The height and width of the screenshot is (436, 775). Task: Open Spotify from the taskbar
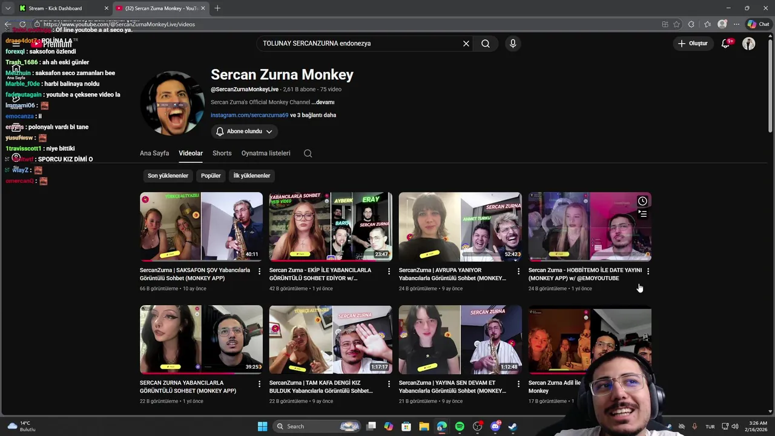click(460, 426)
